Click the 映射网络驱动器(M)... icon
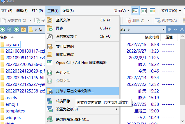This screenshot has height=124, width=185. 50,119
